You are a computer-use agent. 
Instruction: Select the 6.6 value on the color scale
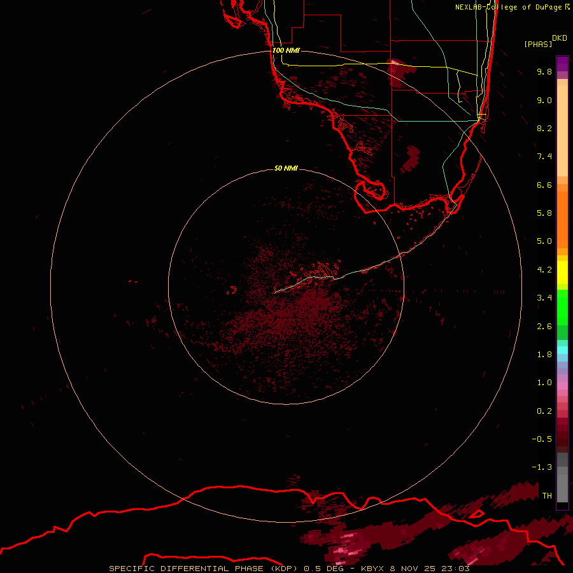point(544,185)
